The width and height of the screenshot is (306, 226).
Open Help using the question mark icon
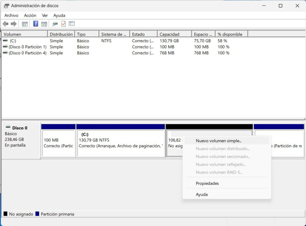(x=35, y=24)
